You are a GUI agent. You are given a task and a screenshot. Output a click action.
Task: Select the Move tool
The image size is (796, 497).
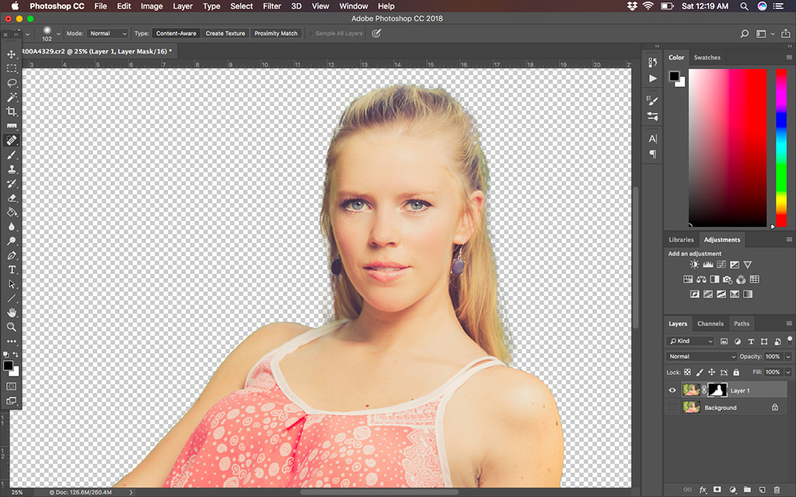point(11,54)
